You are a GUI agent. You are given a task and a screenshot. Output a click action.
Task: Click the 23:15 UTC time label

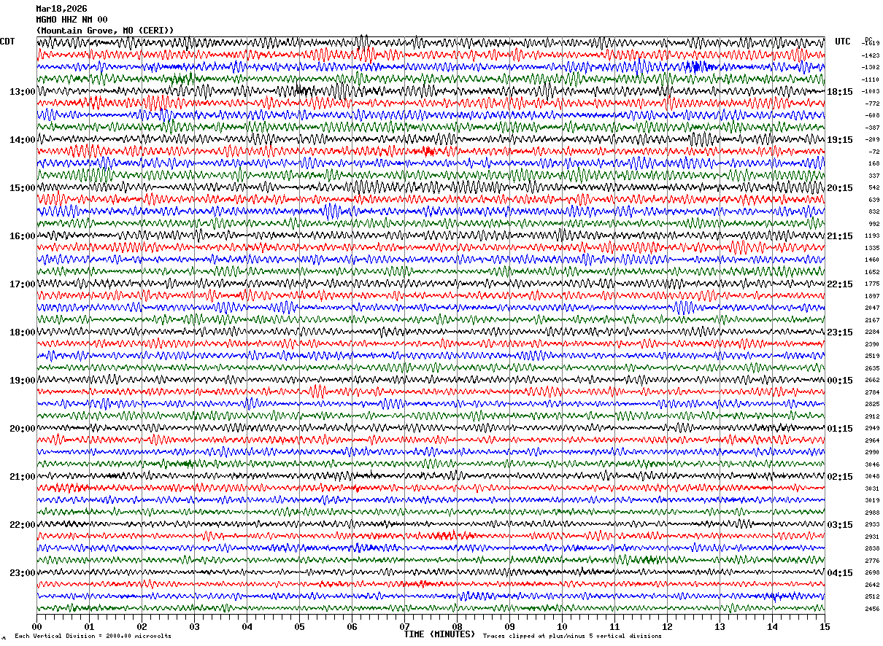coord(839,332)
